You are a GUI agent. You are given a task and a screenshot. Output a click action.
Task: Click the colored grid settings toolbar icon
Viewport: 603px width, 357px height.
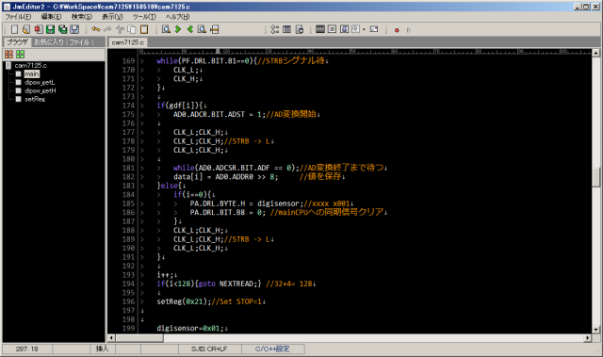click(x=332, y=29)
